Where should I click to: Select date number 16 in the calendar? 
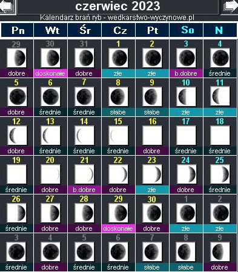[x=153, y=121]
